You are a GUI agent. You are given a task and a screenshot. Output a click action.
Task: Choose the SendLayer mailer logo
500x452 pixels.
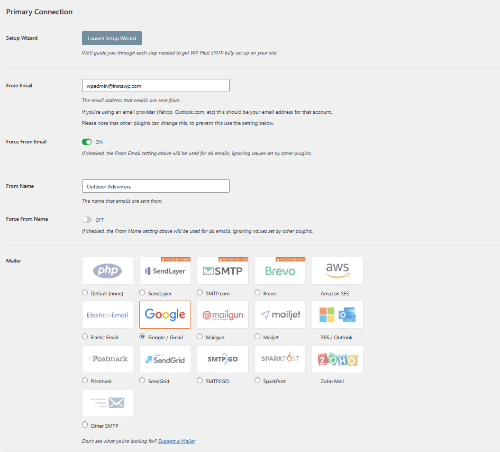165,271
